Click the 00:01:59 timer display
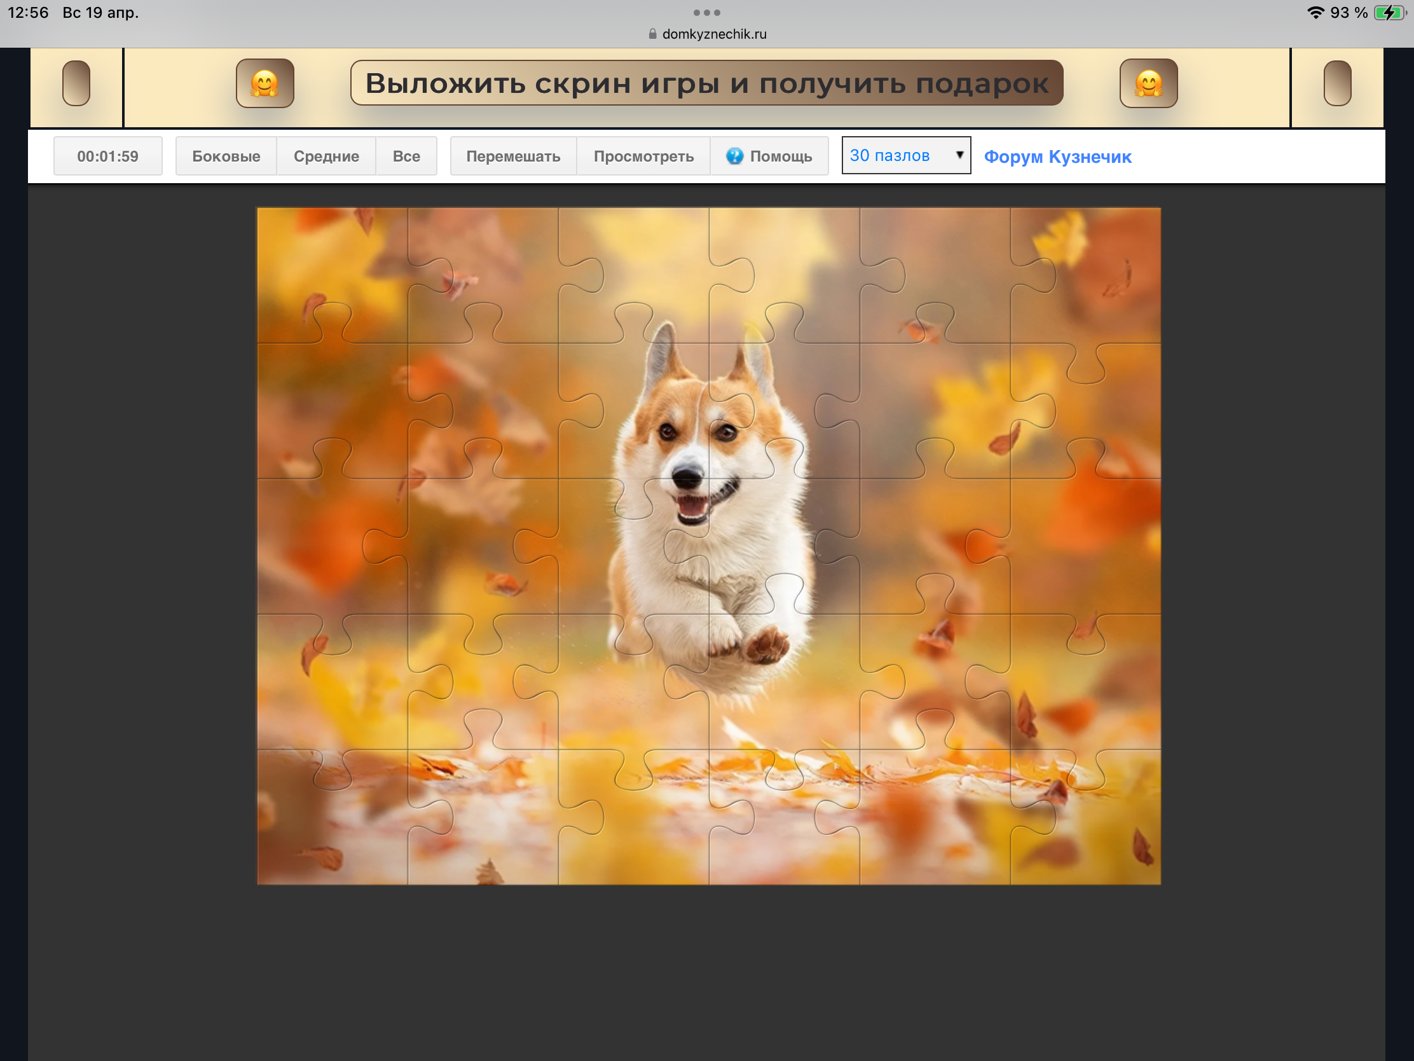 (107, 156)
